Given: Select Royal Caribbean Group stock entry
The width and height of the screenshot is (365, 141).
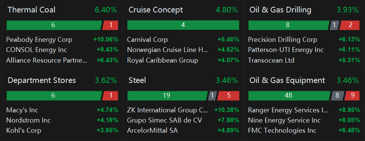Looking at the screenshot, I should tap(183, 60).
